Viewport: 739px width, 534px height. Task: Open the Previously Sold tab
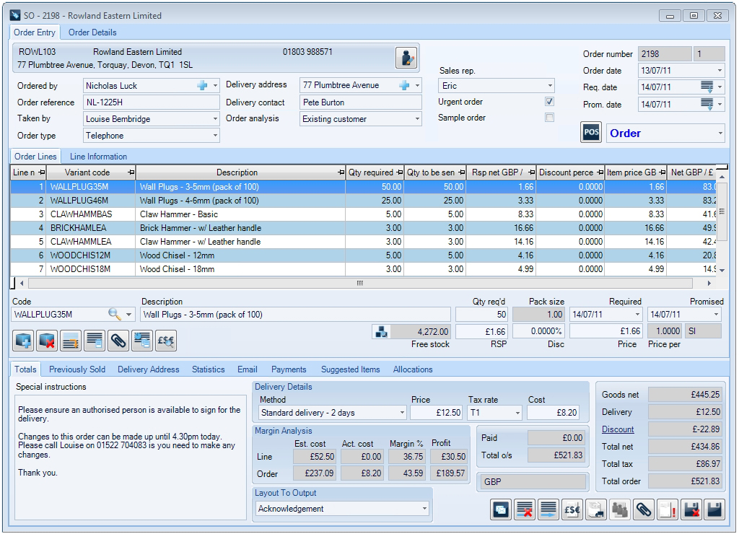[x=77, y=369]
